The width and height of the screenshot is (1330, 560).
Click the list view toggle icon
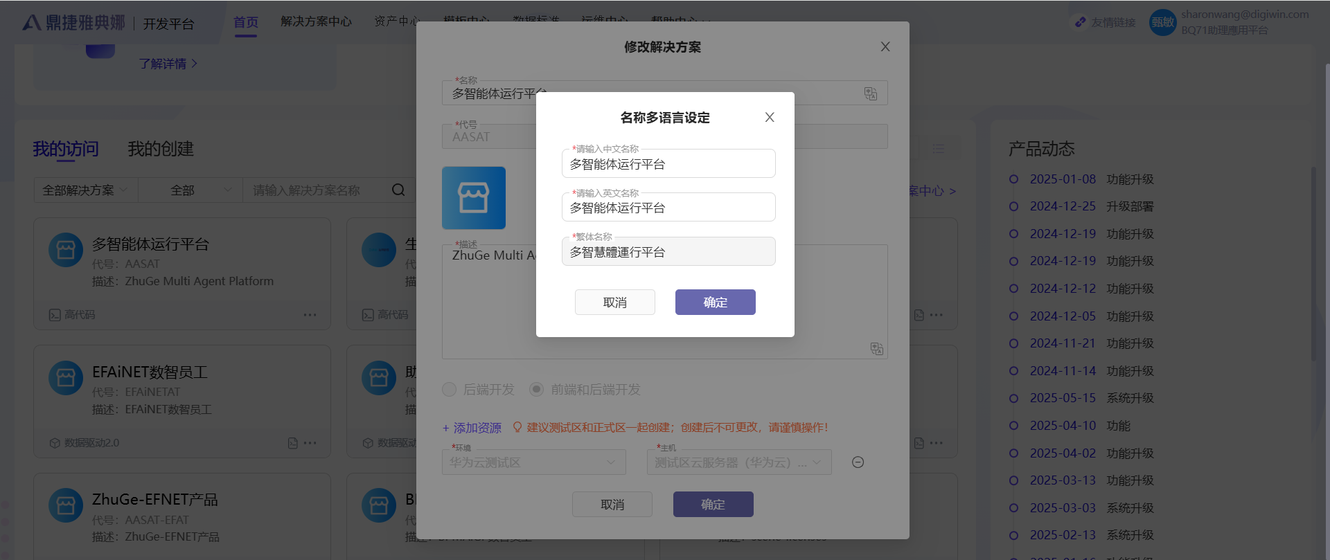[938, 149]
